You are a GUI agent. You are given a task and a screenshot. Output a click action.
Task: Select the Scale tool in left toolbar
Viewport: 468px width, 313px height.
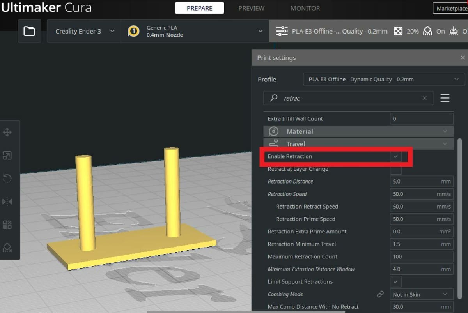pos(7,156)
